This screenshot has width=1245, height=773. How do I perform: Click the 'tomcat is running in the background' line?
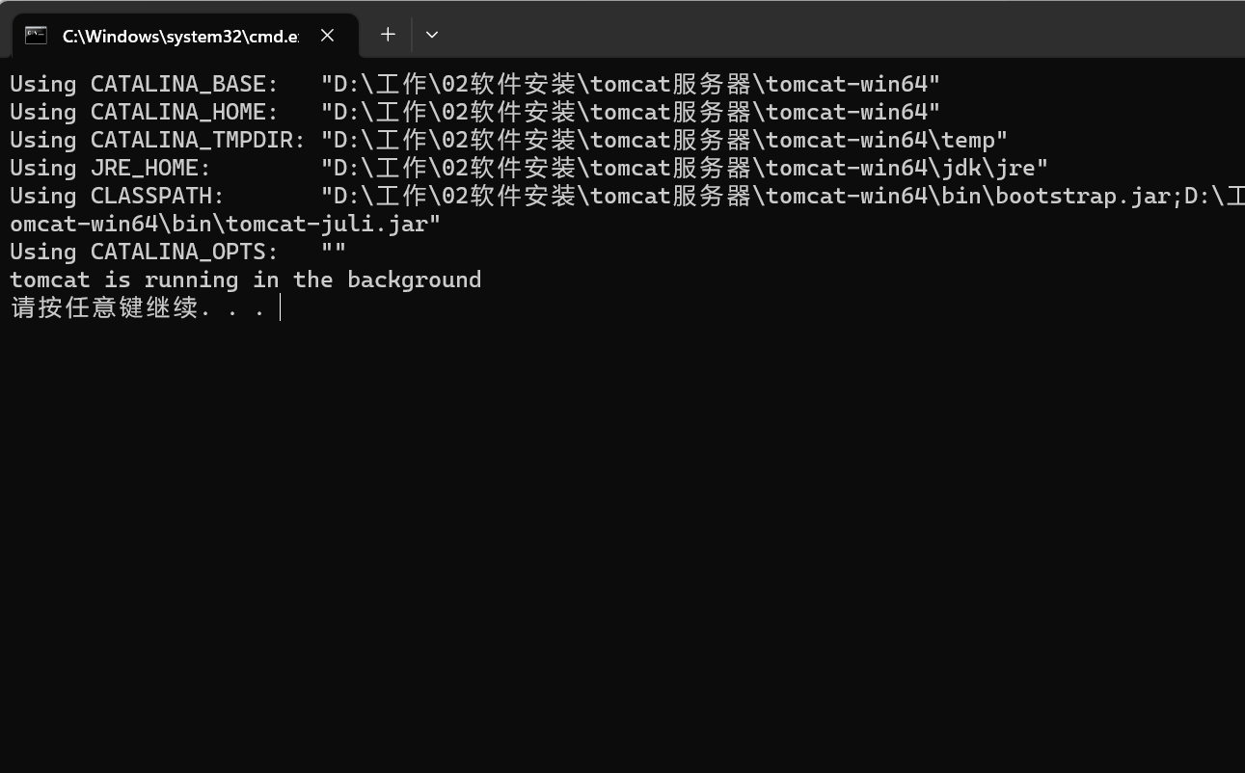245,280
